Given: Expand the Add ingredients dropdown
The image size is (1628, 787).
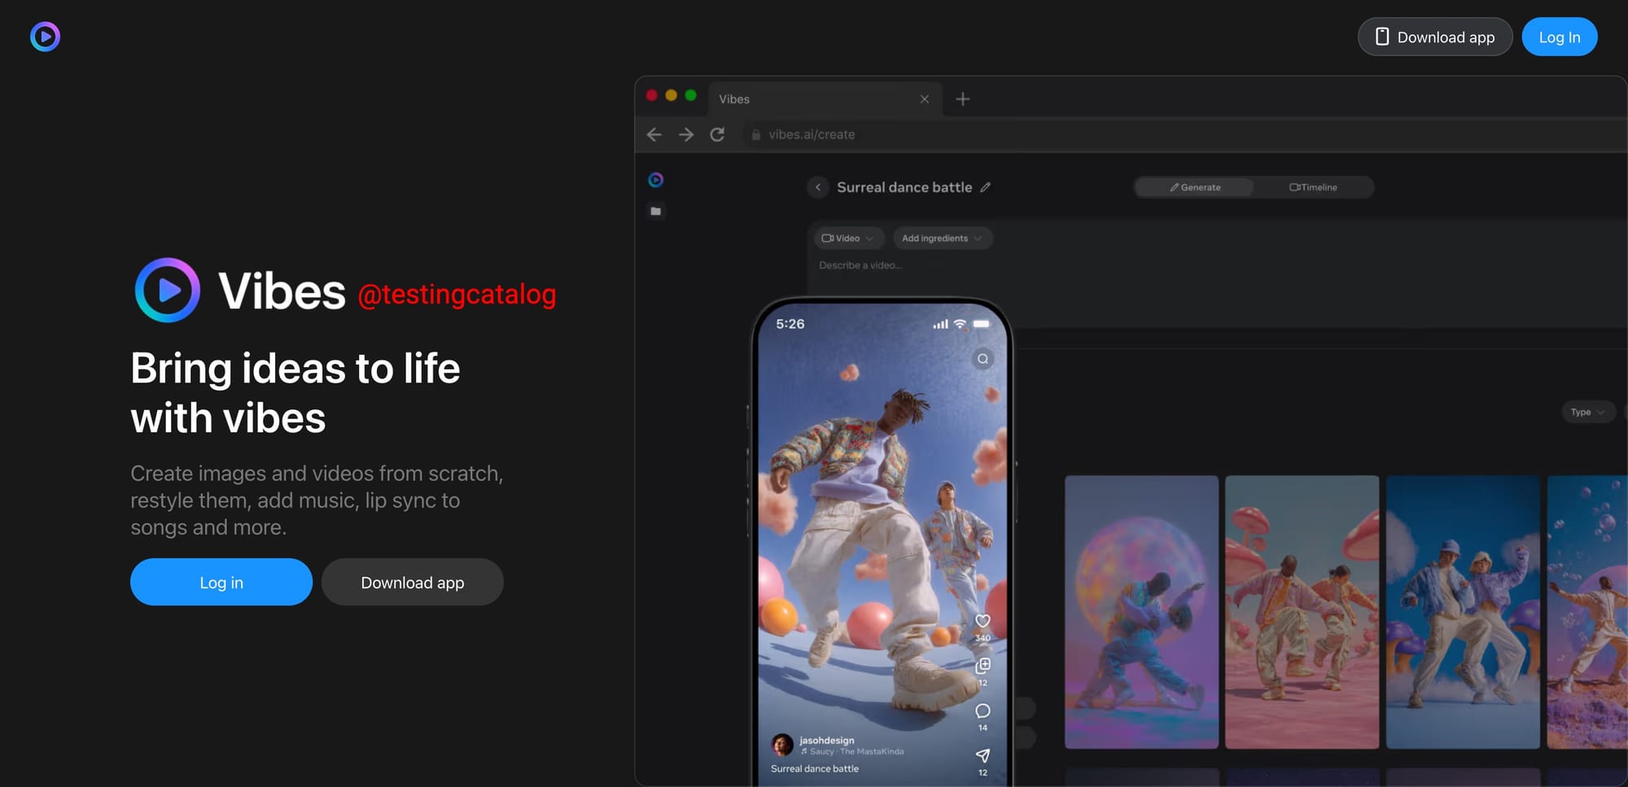Looking at the screenshot, I should click(x=942, y=238).
